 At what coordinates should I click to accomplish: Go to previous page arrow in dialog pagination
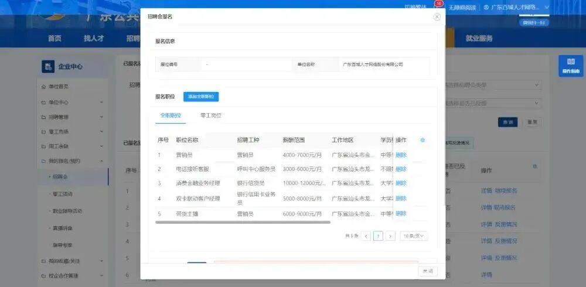[366, 236]
